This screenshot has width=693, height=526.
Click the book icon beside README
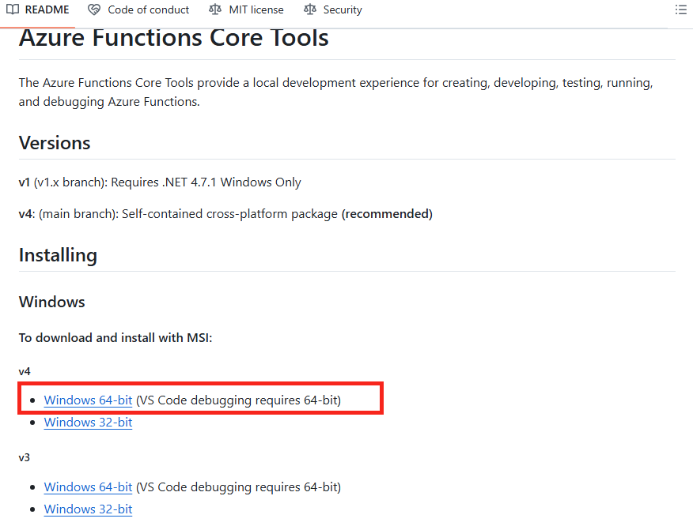[13, 9]
